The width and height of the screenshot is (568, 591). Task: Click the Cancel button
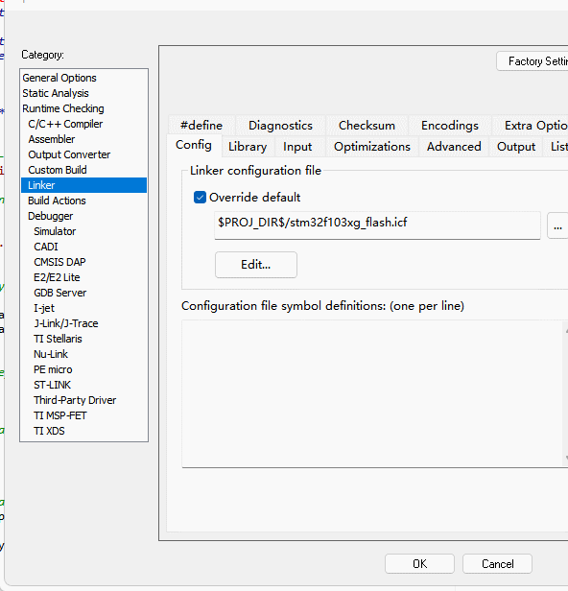tap(497, 564)
